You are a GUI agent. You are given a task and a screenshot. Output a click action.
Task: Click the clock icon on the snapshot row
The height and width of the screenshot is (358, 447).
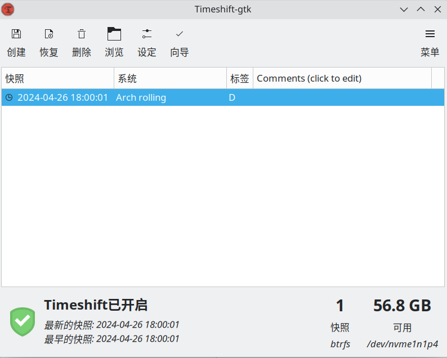pyautogui.click(x=9, y=97)
